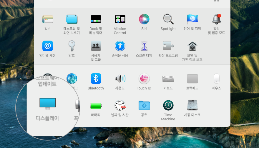Open 키보드 keyboard preferences
The height and width of the screenshot is (148, 259).
point(168,79)
